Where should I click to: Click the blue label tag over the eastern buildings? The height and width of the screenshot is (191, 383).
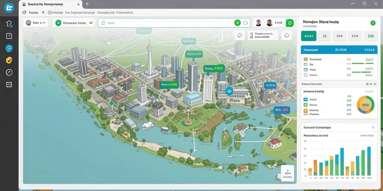[270, 85]
